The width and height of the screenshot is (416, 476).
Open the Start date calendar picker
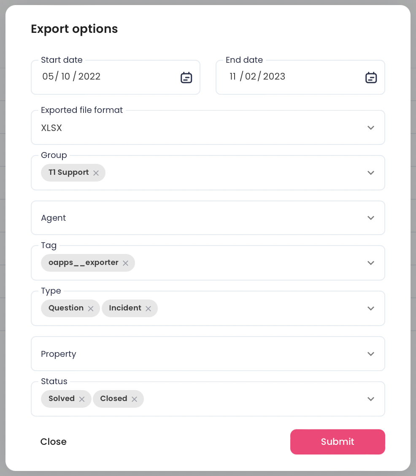[186, 78]
